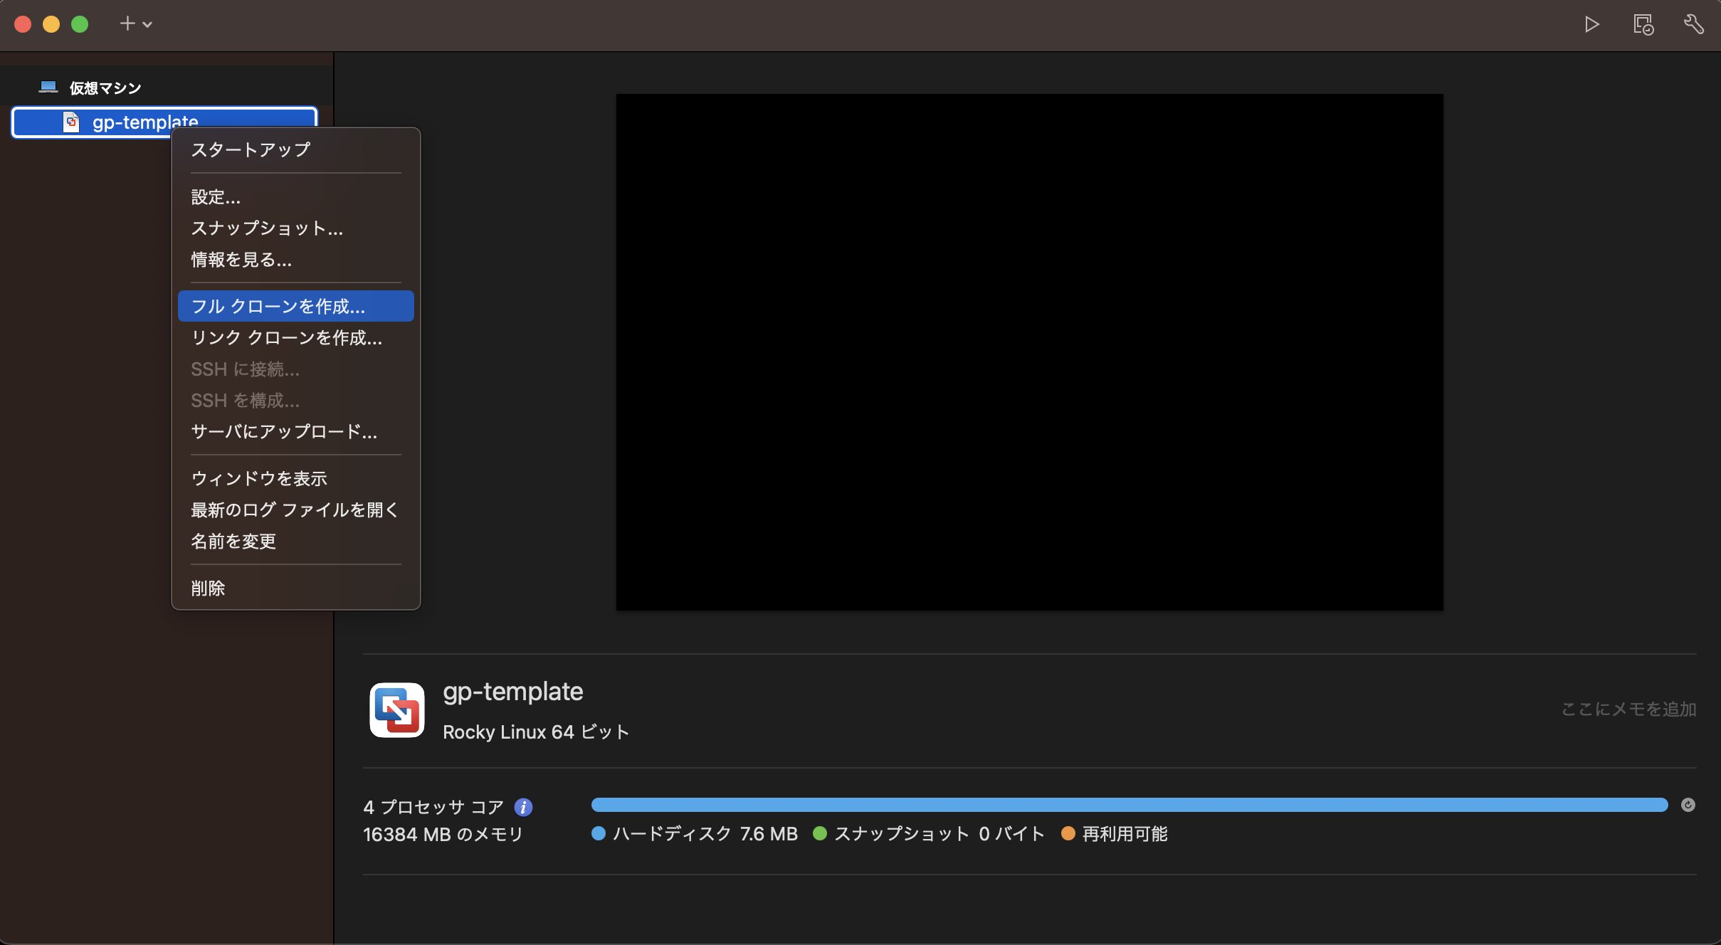Click the ここにメモを追加 notes field
The width and height of the screenshot is (1721, 945).
point(1628,709)
